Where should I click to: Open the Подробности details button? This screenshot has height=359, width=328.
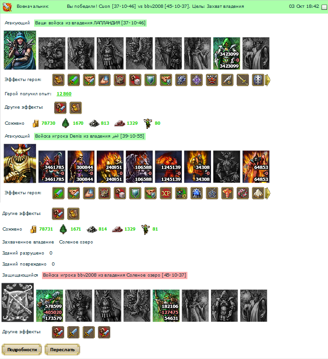(x=22, y=349)
